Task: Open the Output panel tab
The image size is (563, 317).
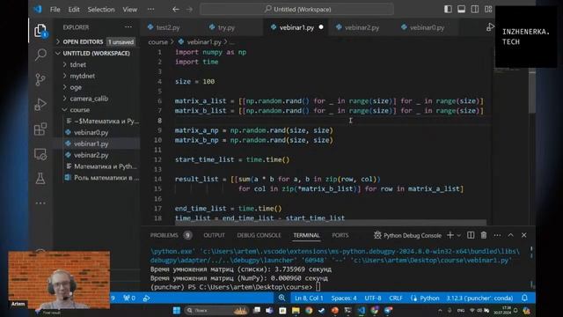Action: pyautogui.click(x=214, y=235)
